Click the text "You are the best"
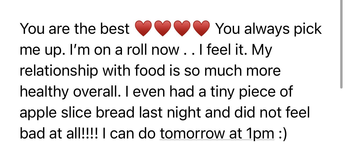 tap(75, 29)
